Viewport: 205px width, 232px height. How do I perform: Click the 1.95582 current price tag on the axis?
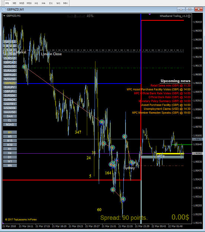click(198, 154)
